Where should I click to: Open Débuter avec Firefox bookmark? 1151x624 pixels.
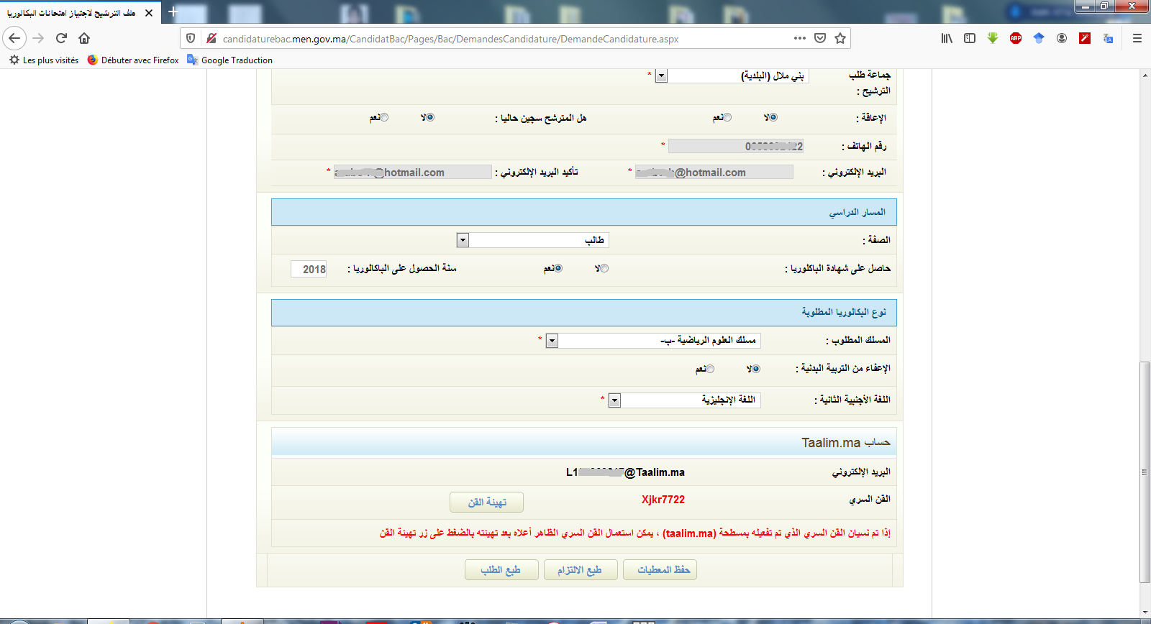(133, 60)
